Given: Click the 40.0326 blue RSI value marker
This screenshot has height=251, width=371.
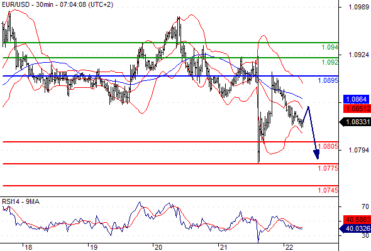Looking at the screenshot, I should (x=355, y=228).
